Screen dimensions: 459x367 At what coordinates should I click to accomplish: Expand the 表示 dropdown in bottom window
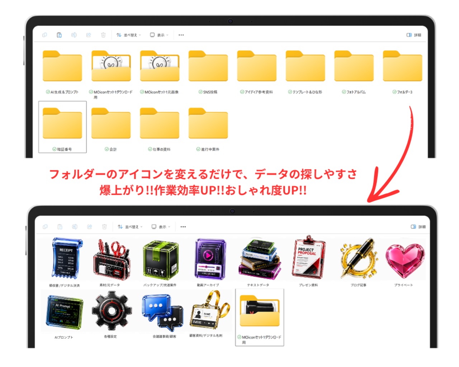pyautogui.click(x=161, y=227)
